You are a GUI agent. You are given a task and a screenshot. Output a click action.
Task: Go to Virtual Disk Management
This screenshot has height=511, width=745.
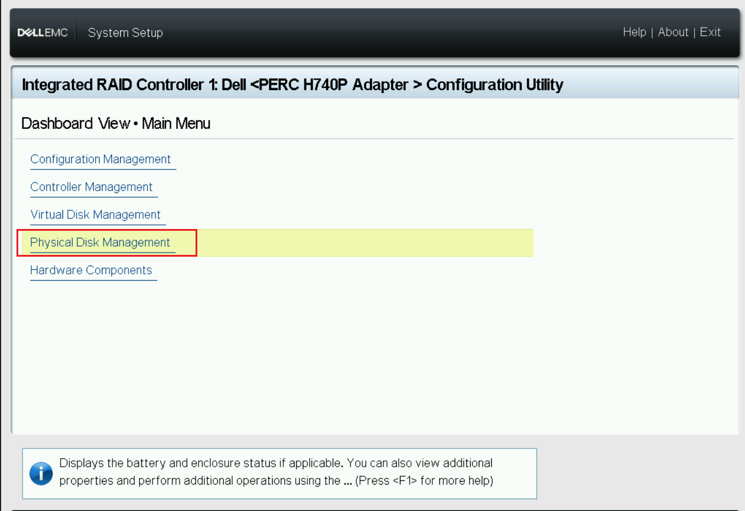(x=95, y=215)
